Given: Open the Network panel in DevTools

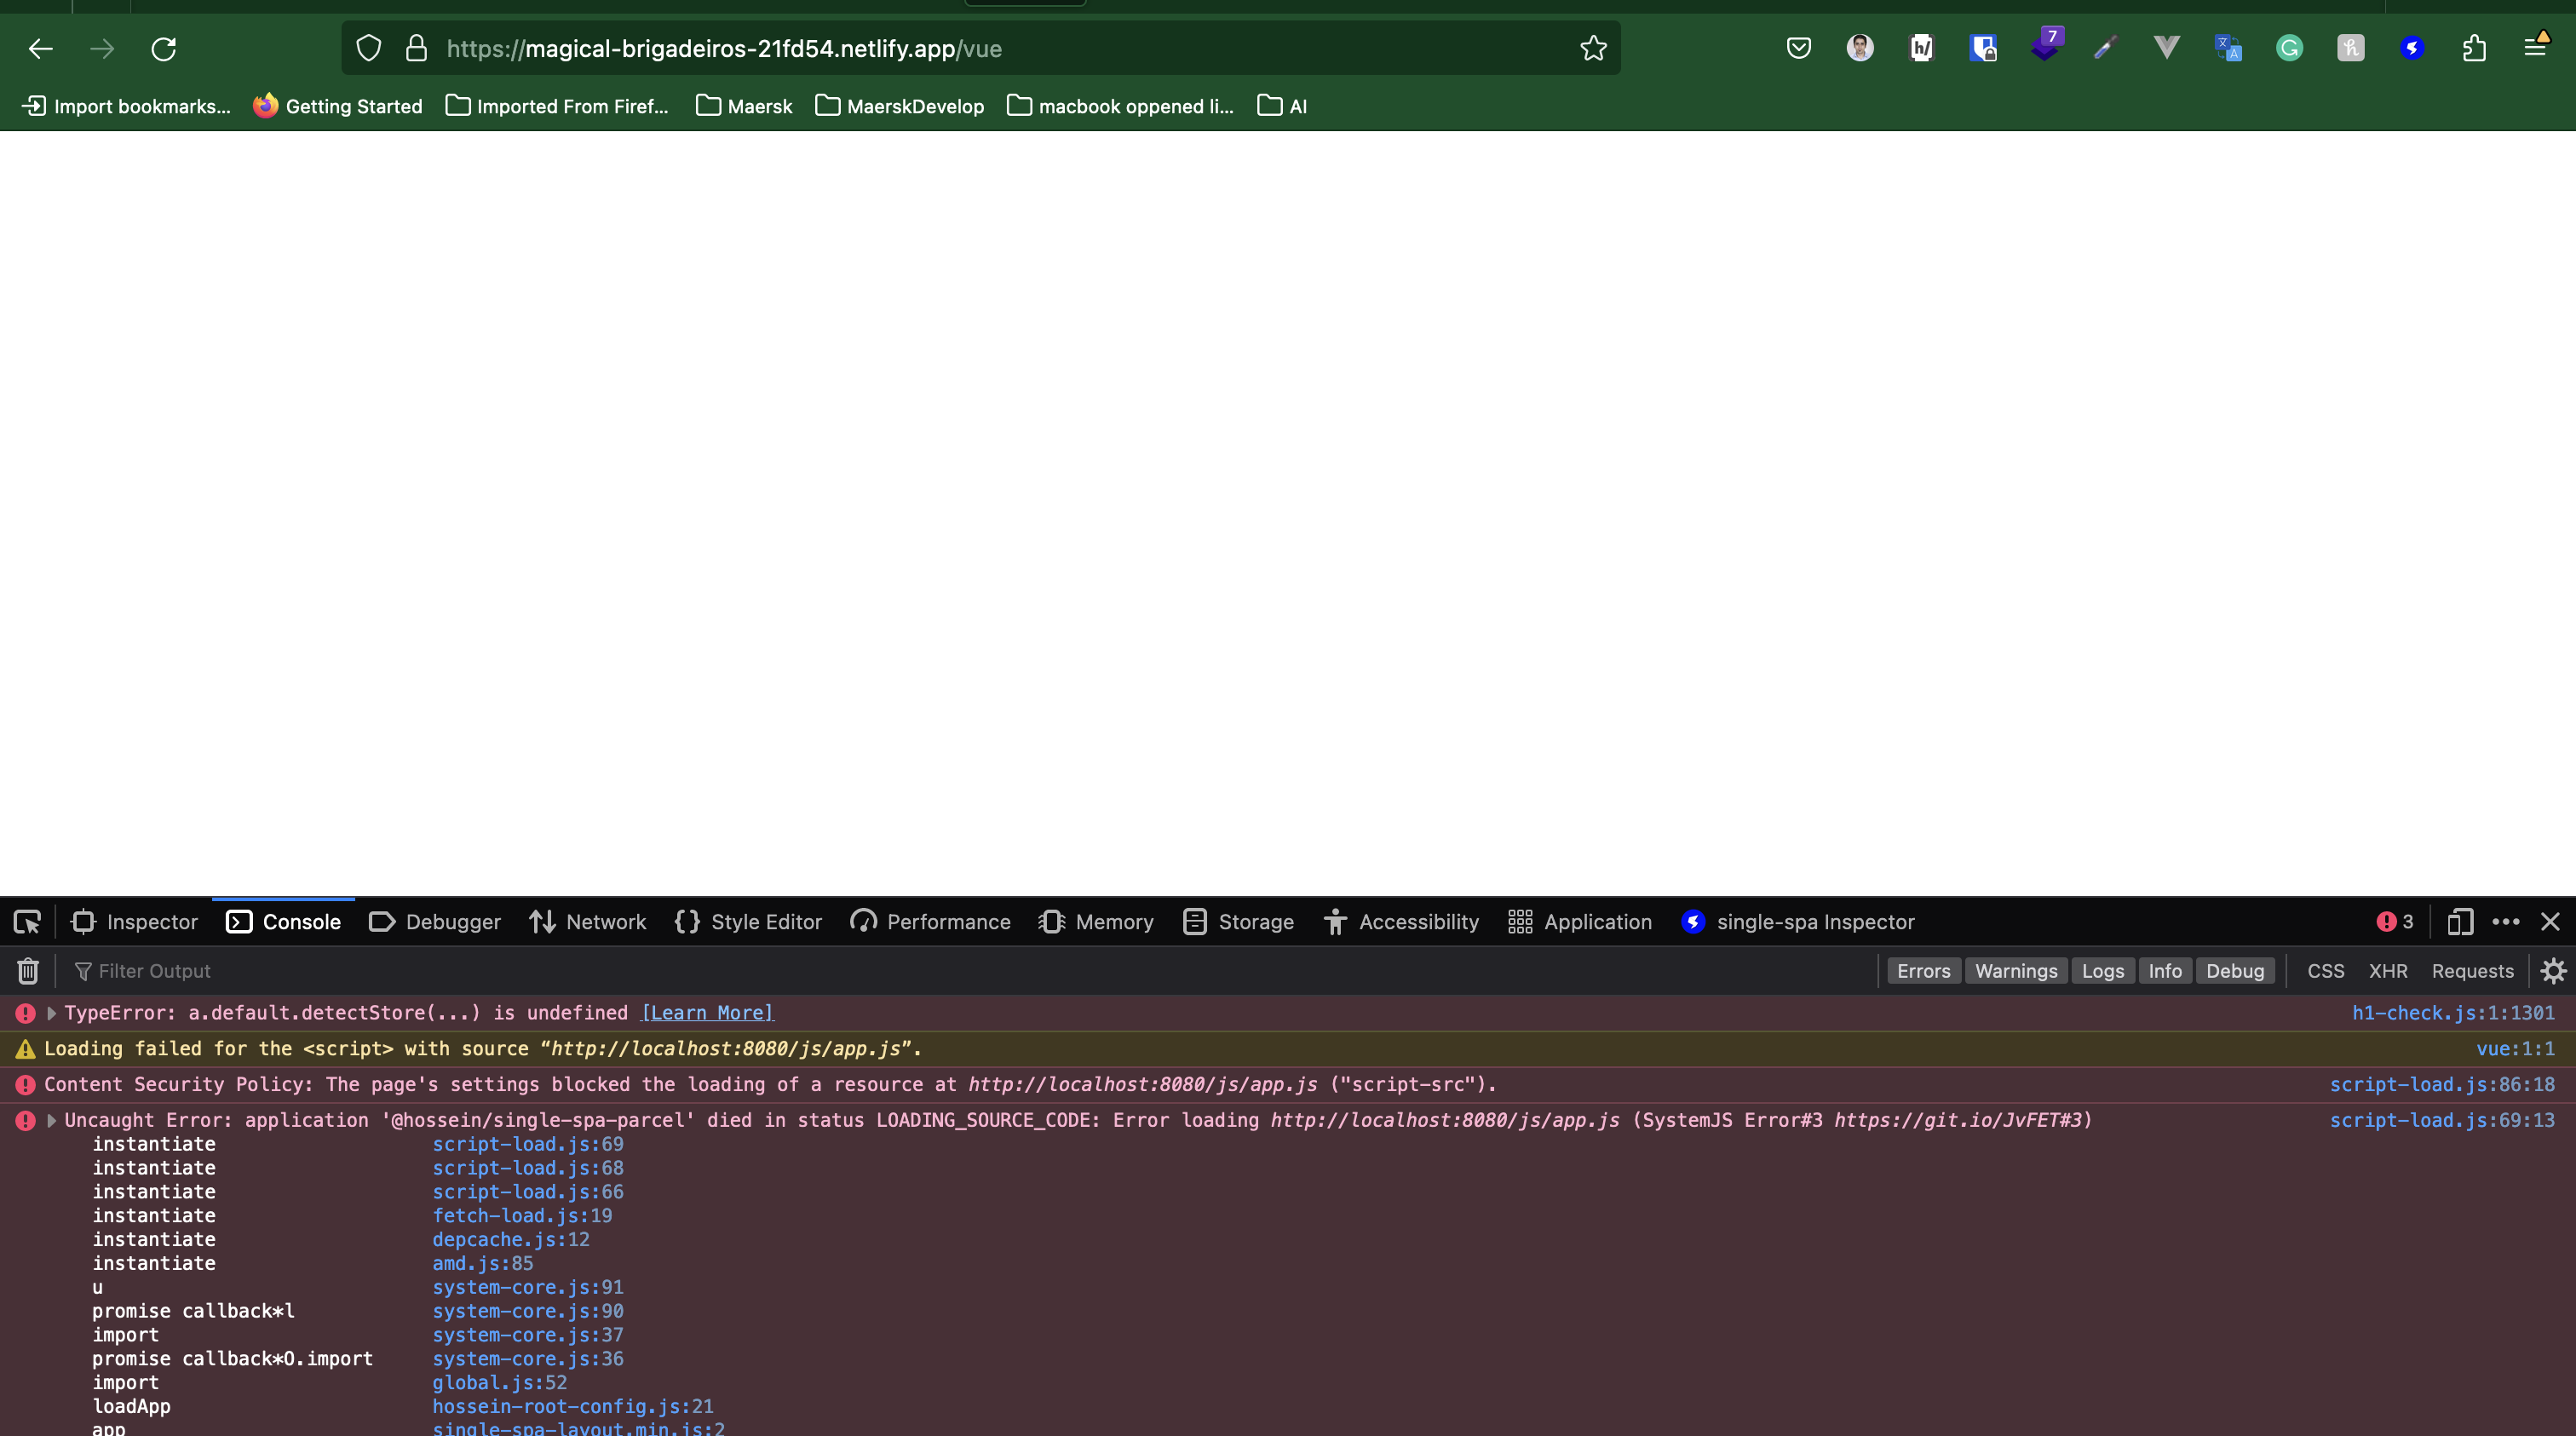Looking at the screenshot, I should tap(588, 921).
